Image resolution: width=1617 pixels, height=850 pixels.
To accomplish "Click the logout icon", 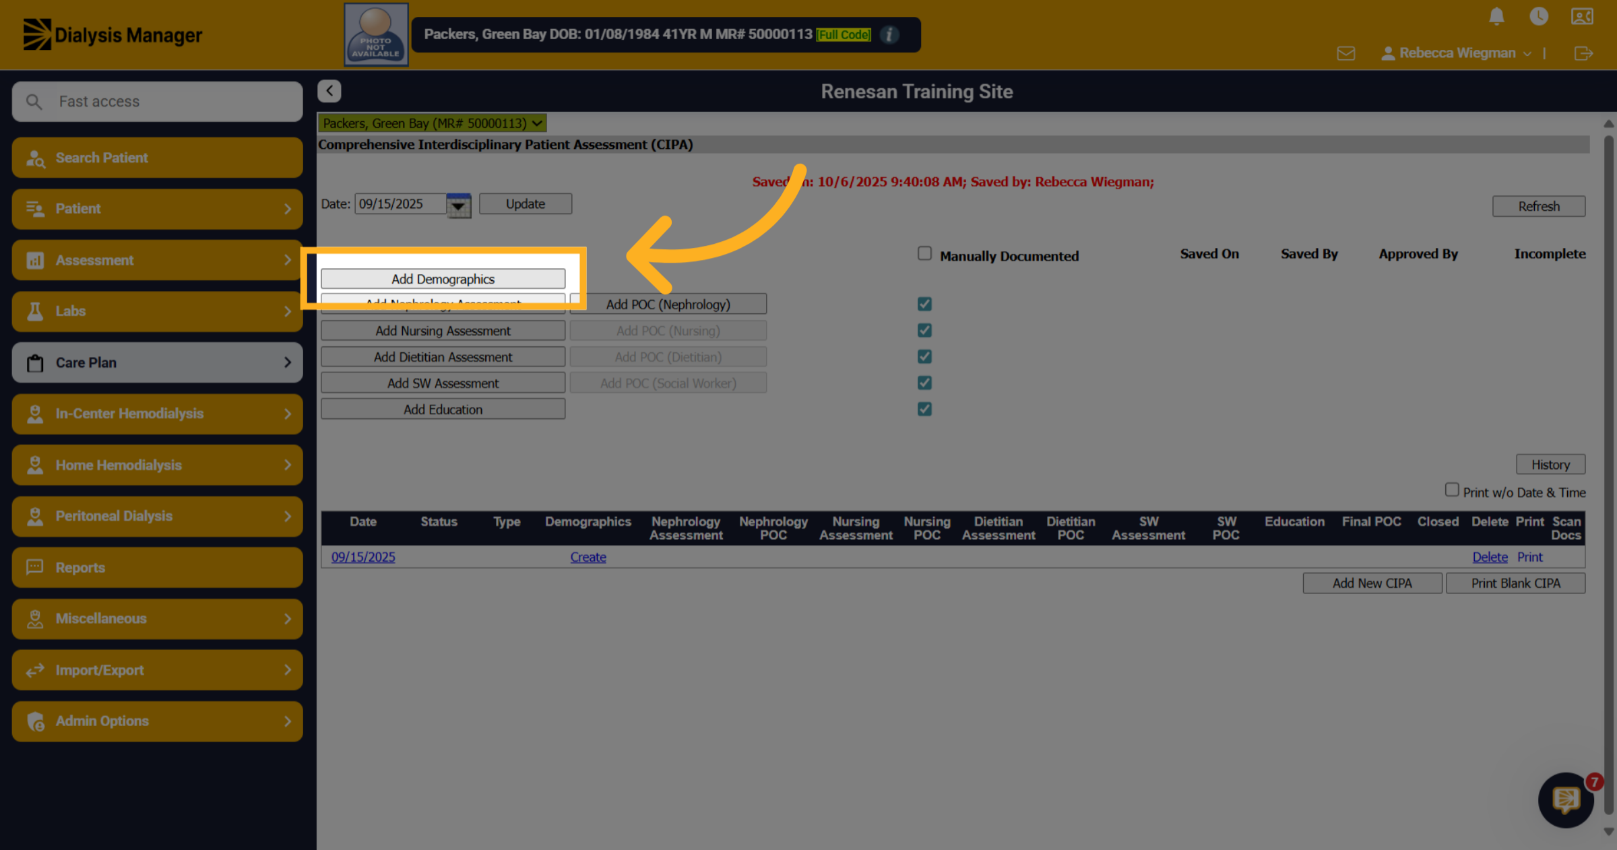I will tap(1583, 53).
